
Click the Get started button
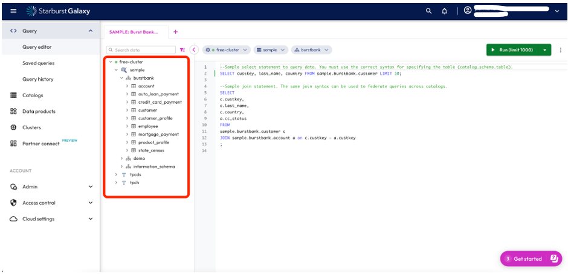coord(531,258)
